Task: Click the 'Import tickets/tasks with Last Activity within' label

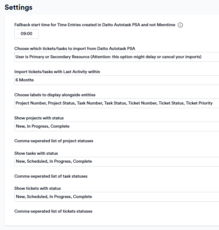Action: (57, 72)
